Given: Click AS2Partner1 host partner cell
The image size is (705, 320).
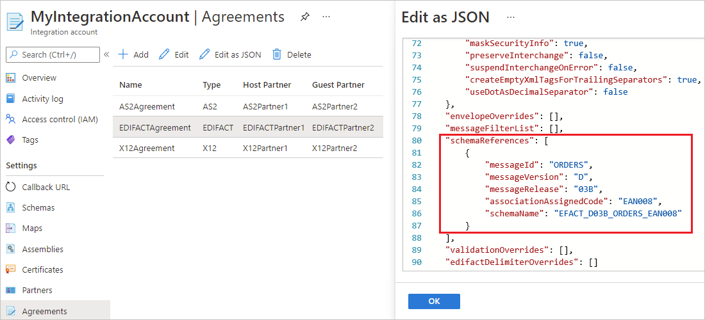Looking at the screenshot, I should click(264, 107).
